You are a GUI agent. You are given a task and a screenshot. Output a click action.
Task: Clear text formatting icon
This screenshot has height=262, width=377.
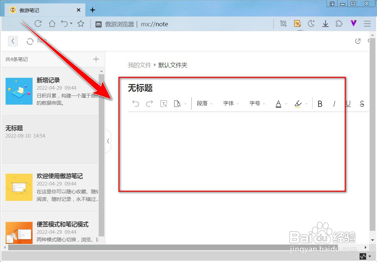click(163, 104)
